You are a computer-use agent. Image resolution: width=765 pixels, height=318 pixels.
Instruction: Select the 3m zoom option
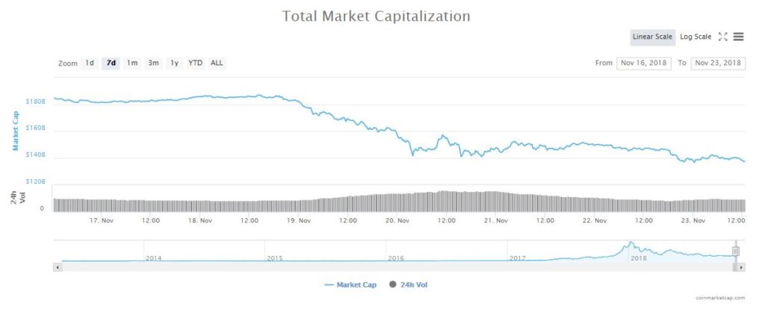(x=153, y=63)
